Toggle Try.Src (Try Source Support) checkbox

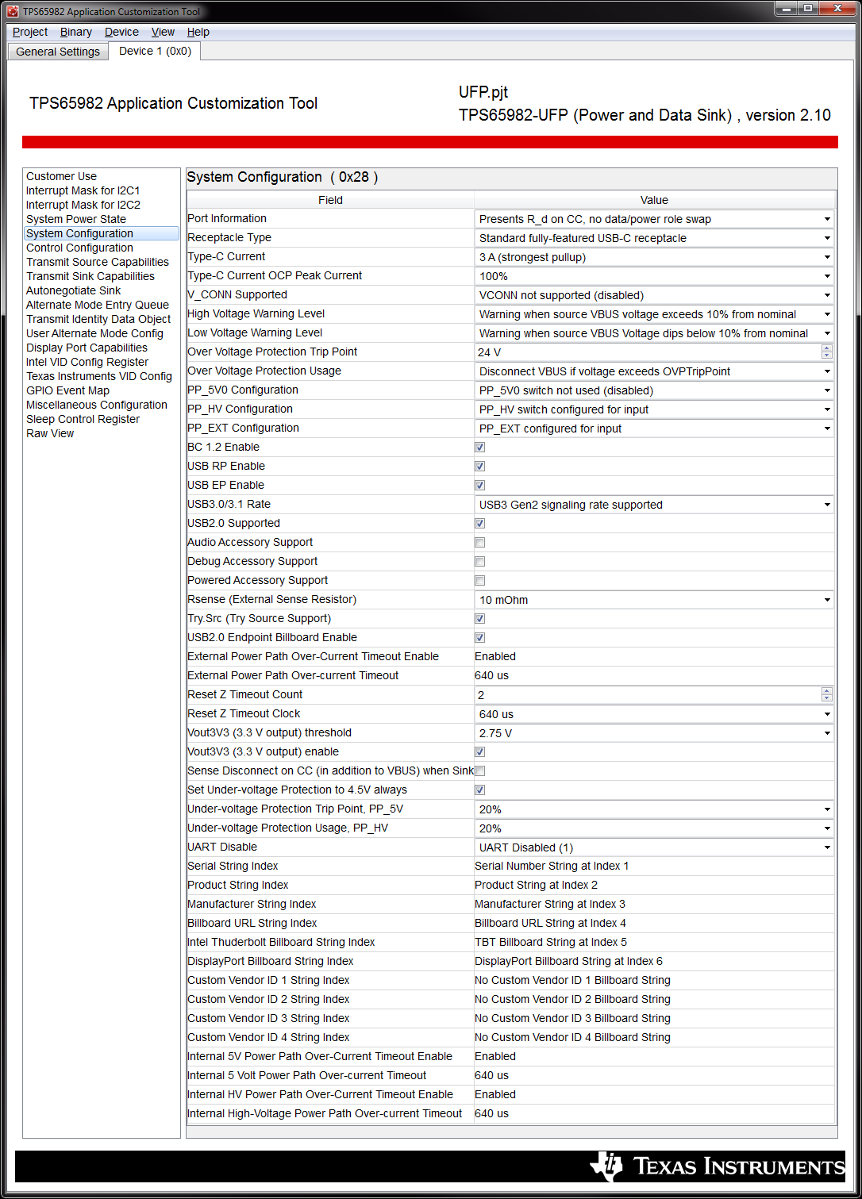tap(479, 619)
